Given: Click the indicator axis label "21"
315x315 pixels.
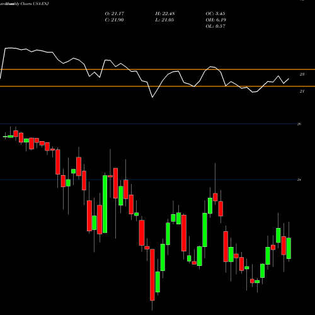Looking at the screenshot, I should pyautogui.click(x=302, y=91).
